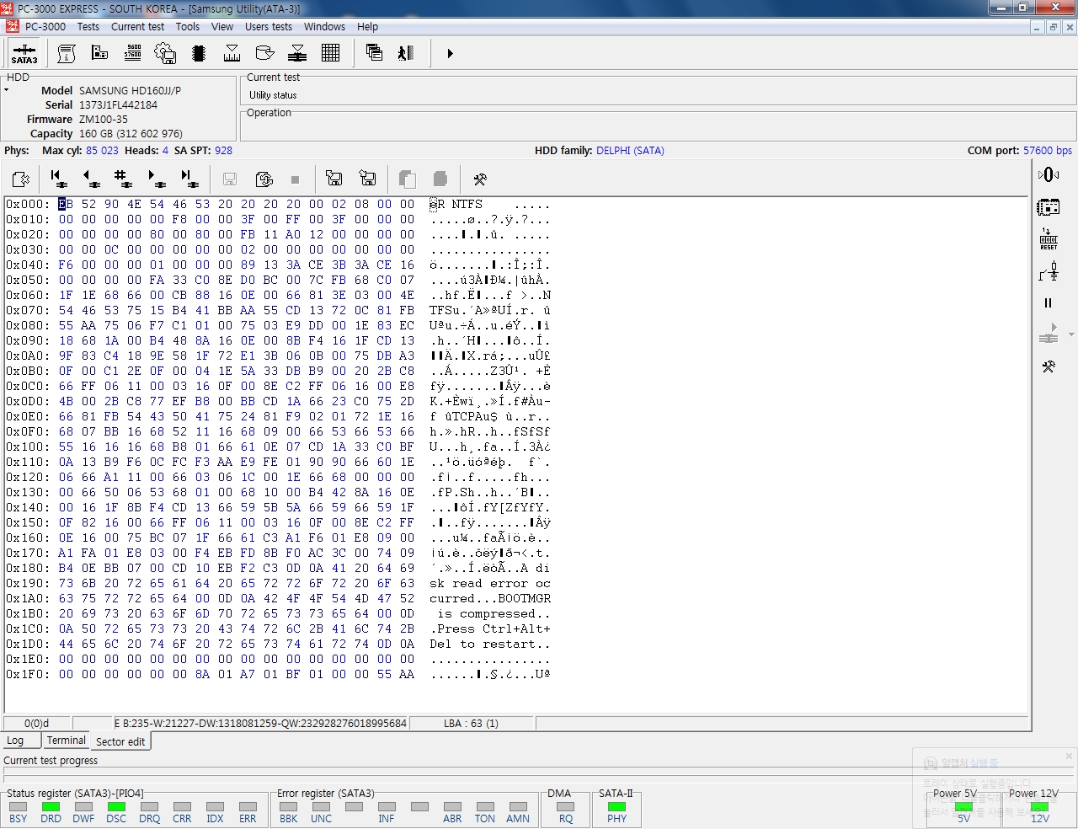The height and width of the screenshot is (829, 1078).
Task: Click the row offset label 0x0A0:
Action: coord(28,356)
